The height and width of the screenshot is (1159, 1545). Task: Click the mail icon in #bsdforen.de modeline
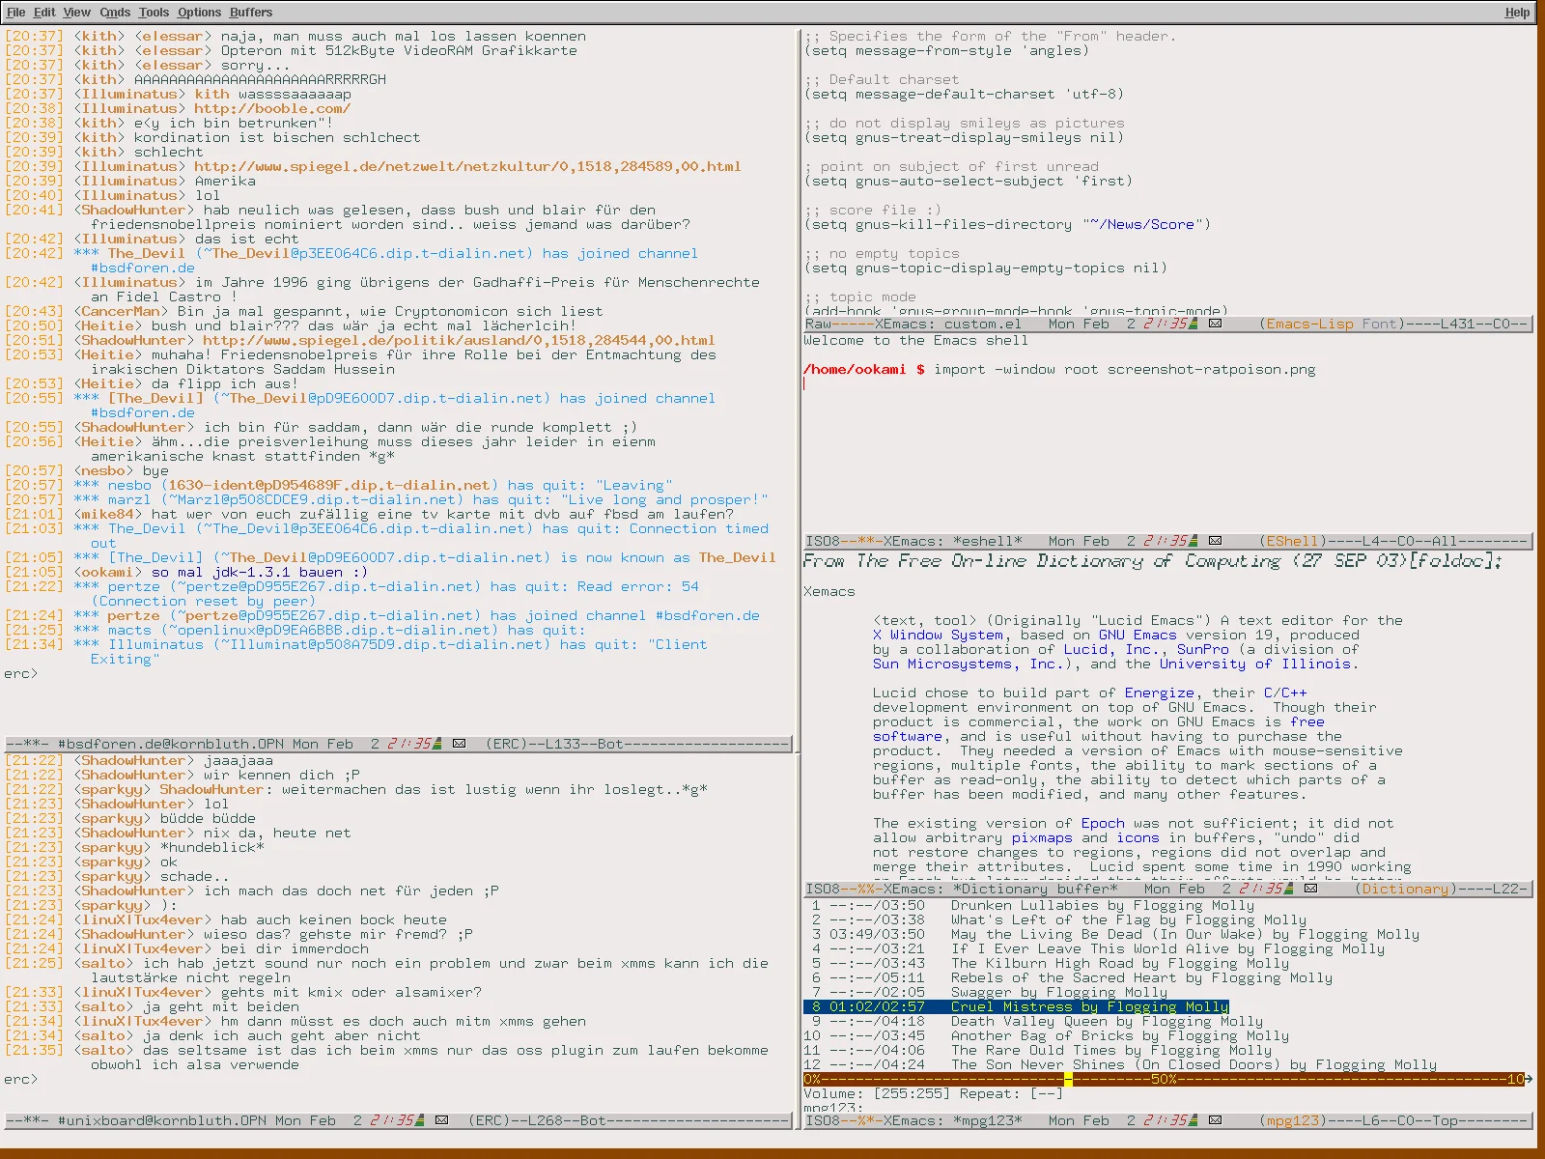click(459, 745)
